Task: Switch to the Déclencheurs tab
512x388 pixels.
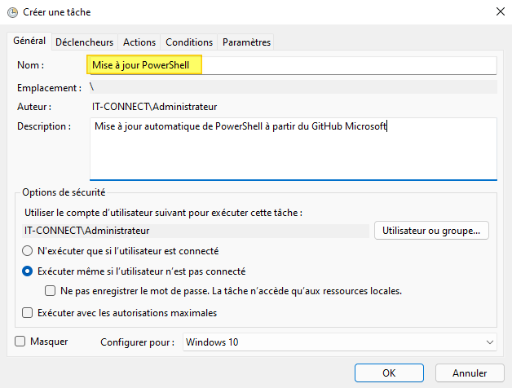Action: tap(86, 42)
